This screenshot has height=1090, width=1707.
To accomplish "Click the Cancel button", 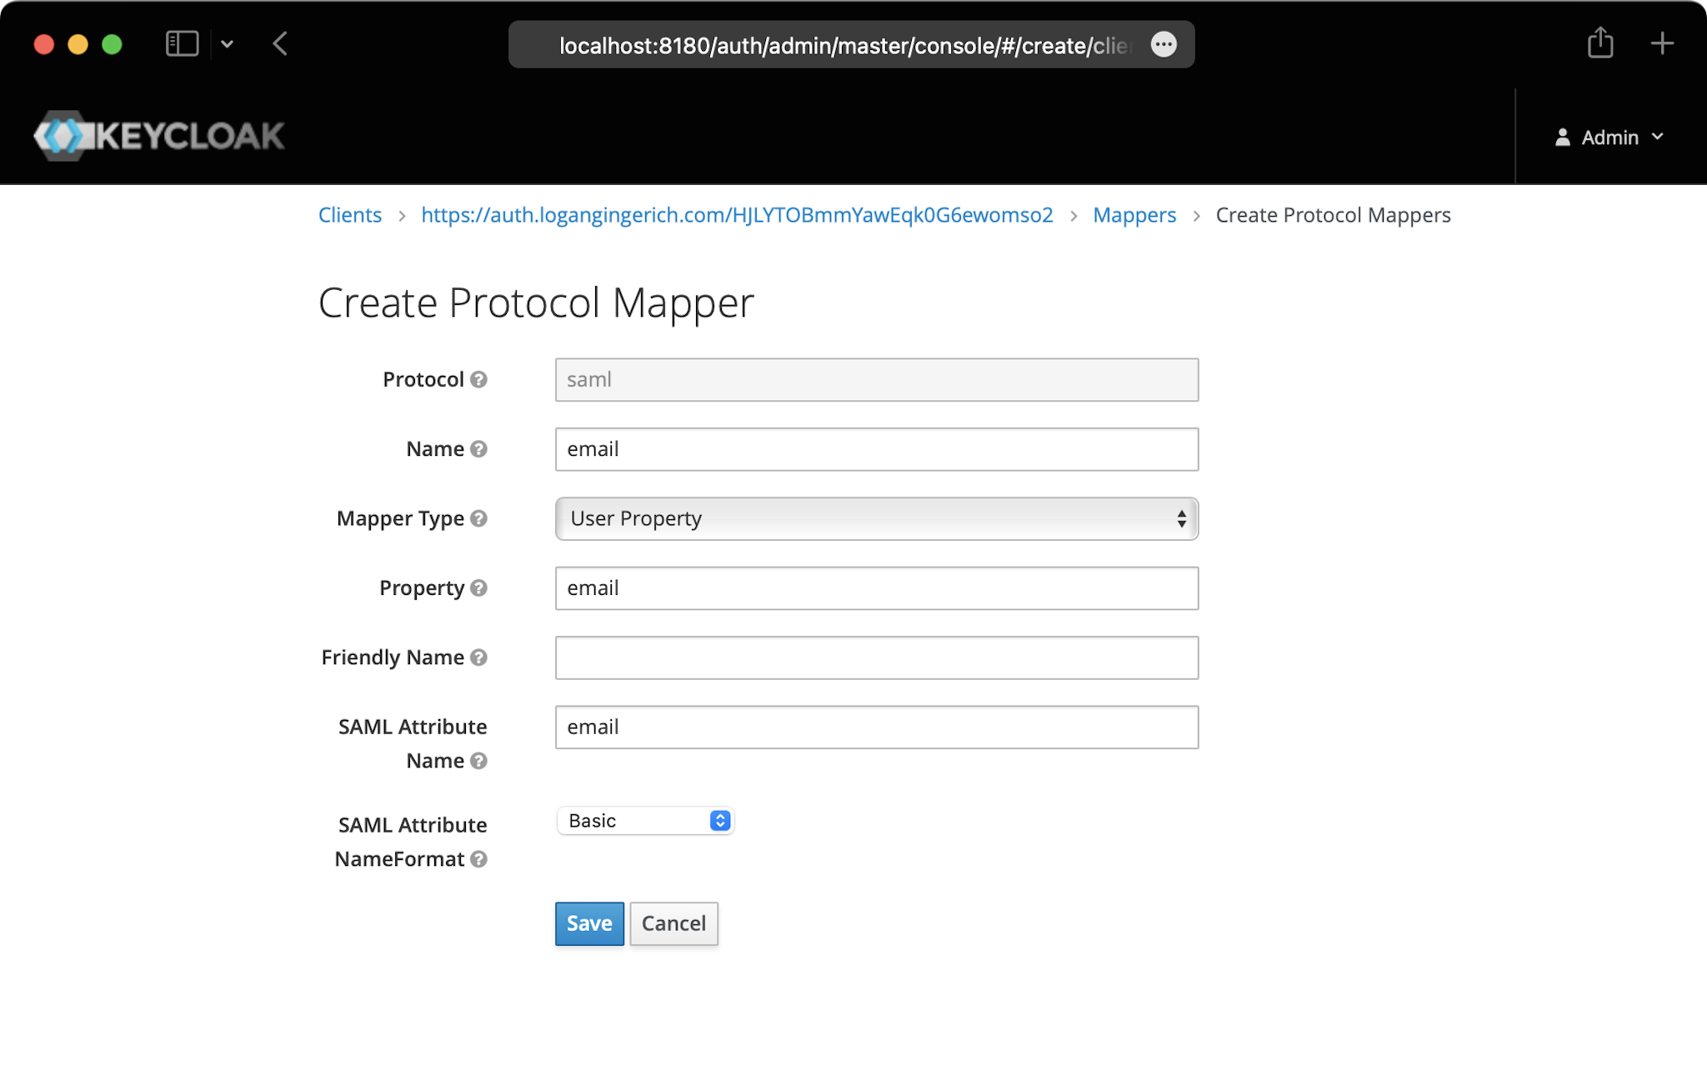I will [673, 923].
